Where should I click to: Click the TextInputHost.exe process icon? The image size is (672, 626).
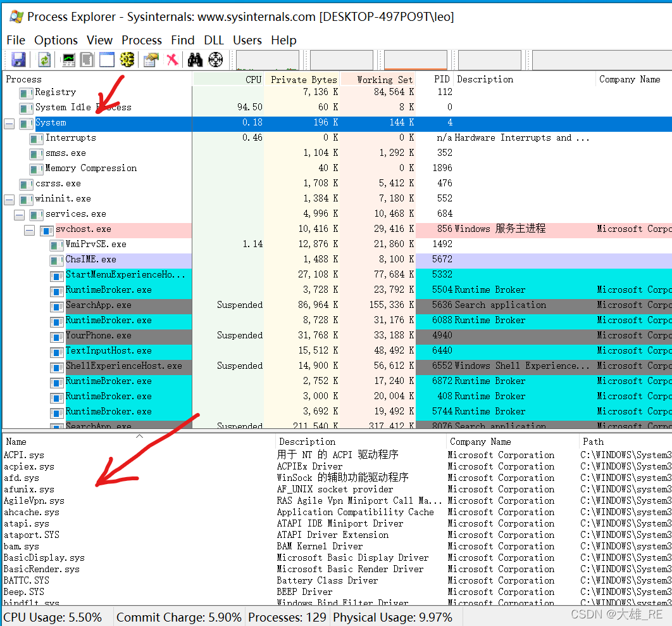(57, 352)
